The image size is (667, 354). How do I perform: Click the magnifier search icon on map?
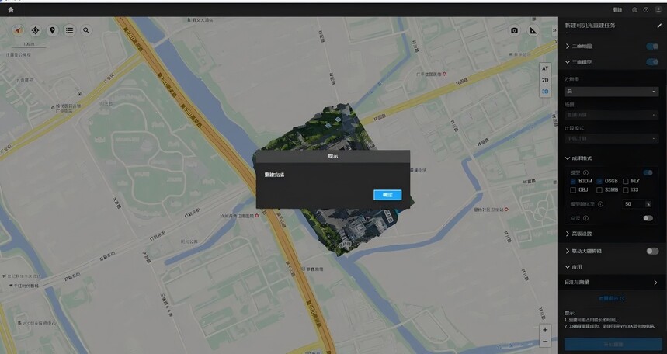coord(86,30)
